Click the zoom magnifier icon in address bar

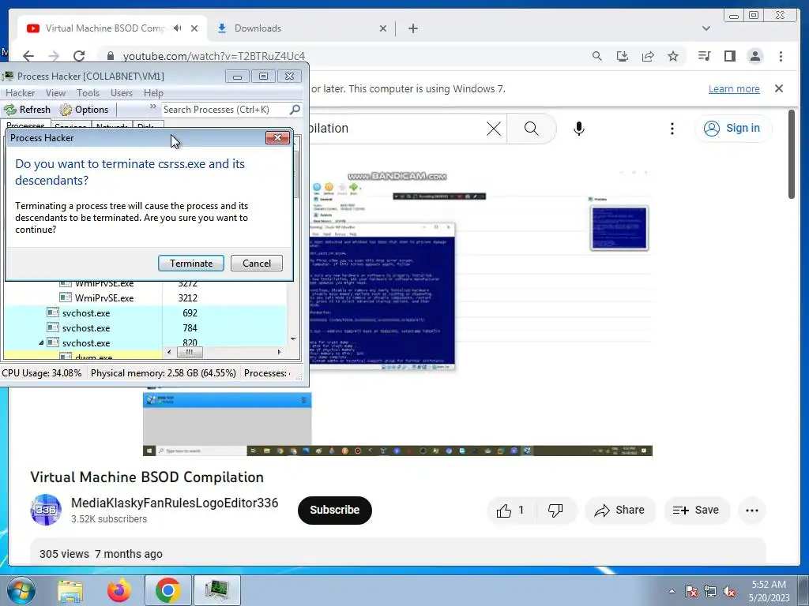point(597,56)
